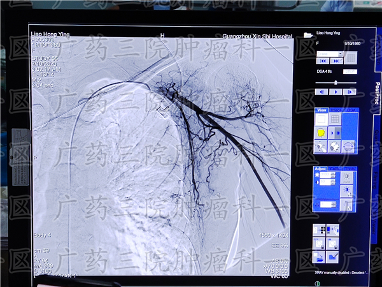This screenshot has height=287, width=382.
Task: Open the scene selection dropdown
Action: click(x=329, y=54)
